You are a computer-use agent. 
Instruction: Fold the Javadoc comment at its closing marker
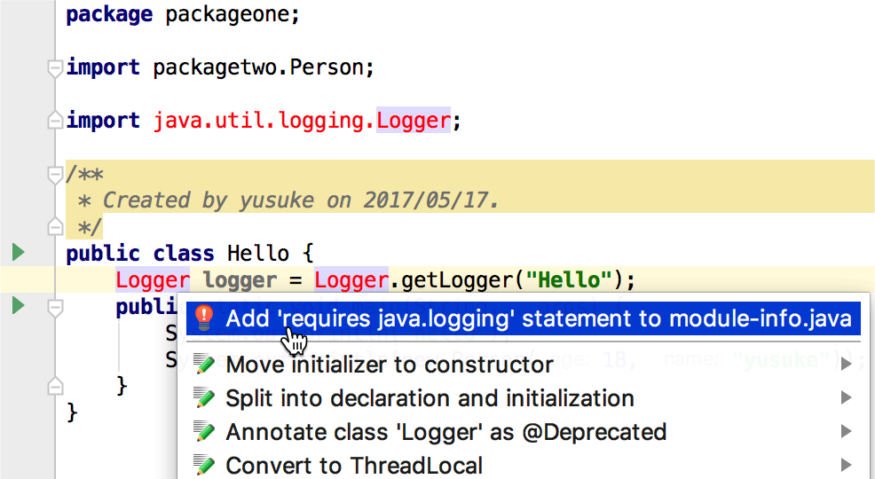(x=55, y=226)
